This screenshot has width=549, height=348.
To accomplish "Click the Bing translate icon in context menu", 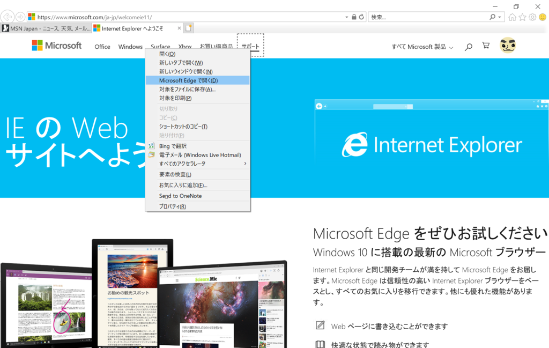I will (151, 146).
